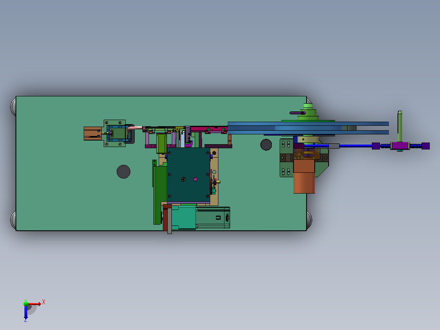Click the pink tube near the left fixture
Viewport: 440px width, 330px height.
(x=135, y=128)
